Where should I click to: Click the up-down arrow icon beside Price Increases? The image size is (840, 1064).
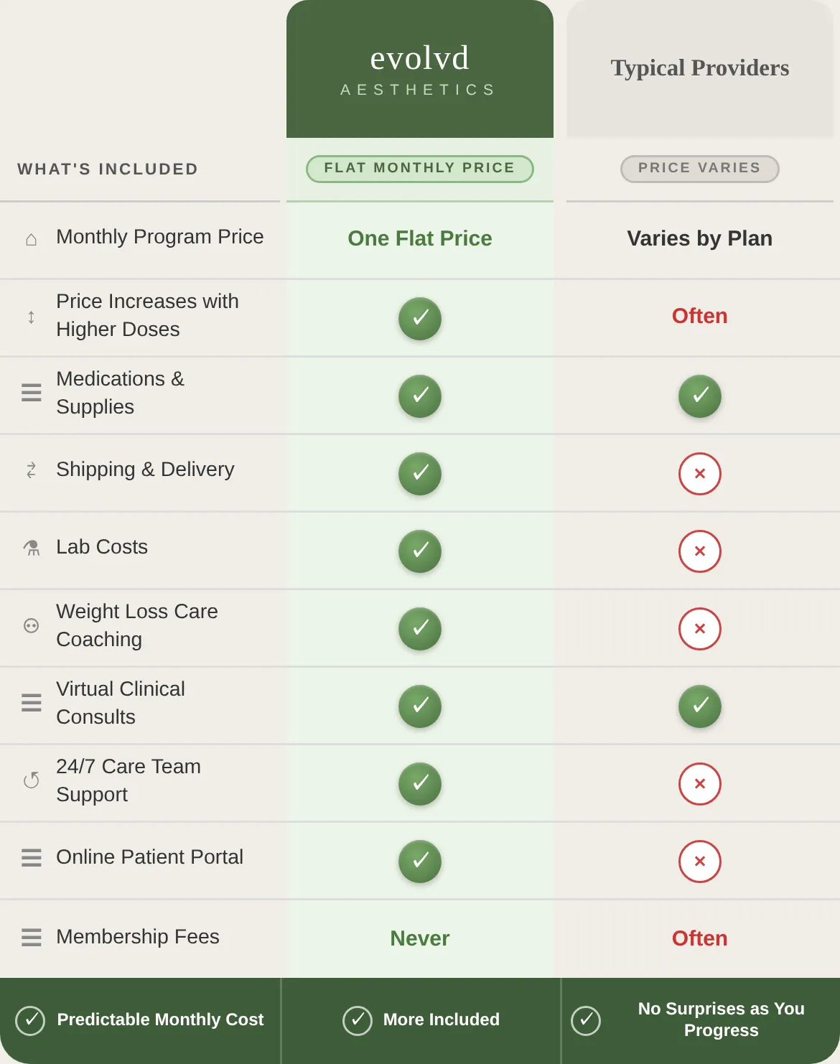[x=31, y=317]
